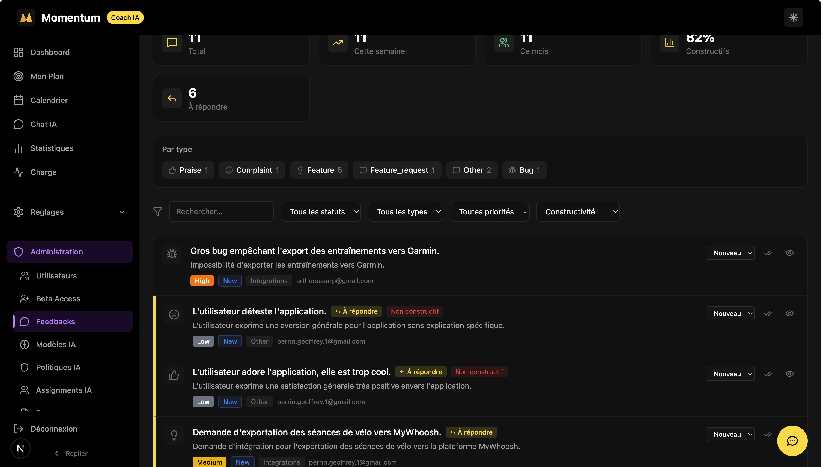The width and height of the screenshot is (823, 467).
Task: Open the Tous les statuts dropdown
Action: (320, 212)
